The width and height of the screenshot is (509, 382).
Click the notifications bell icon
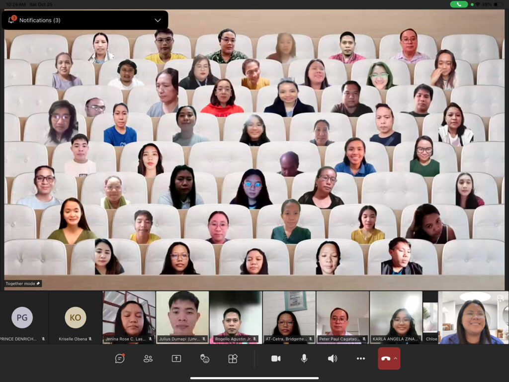coord(12,20)
